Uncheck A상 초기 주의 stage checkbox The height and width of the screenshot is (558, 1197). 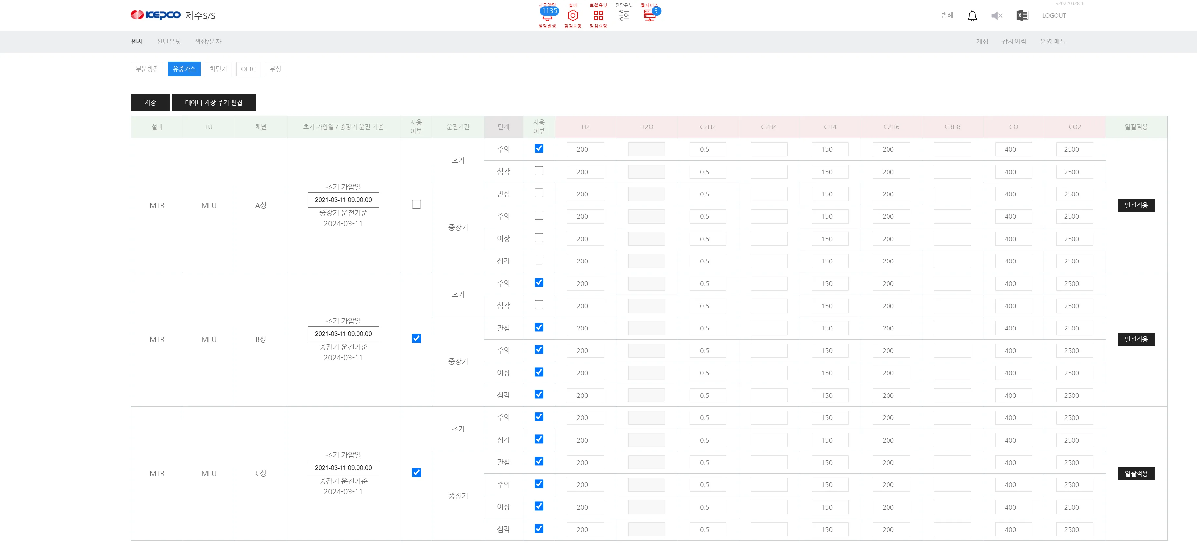539,148
